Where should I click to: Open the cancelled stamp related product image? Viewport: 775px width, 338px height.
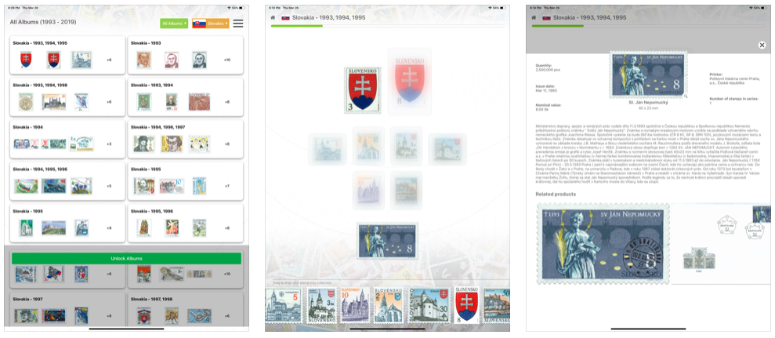(603, 243)
